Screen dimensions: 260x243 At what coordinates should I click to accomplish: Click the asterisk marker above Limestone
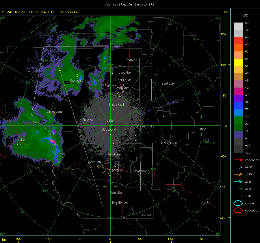55,109
